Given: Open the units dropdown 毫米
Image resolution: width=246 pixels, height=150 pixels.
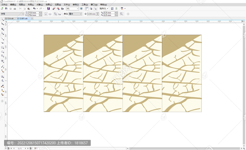Looking at the screenshot, I should click(75, 14).
